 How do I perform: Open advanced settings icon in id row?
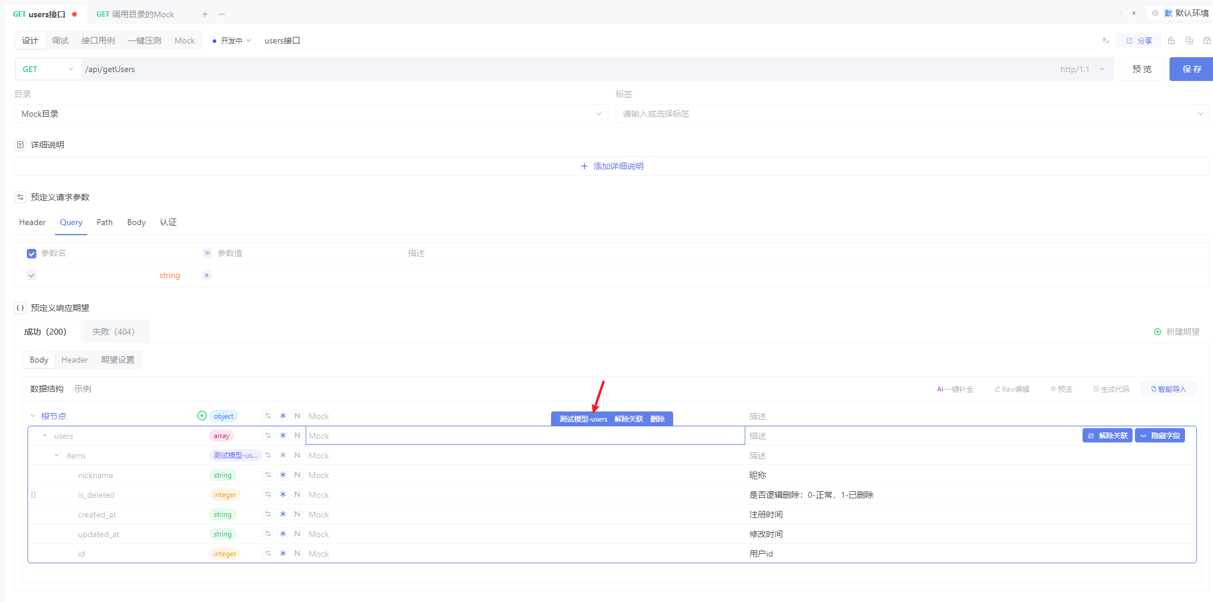click(x=268, y=553)
